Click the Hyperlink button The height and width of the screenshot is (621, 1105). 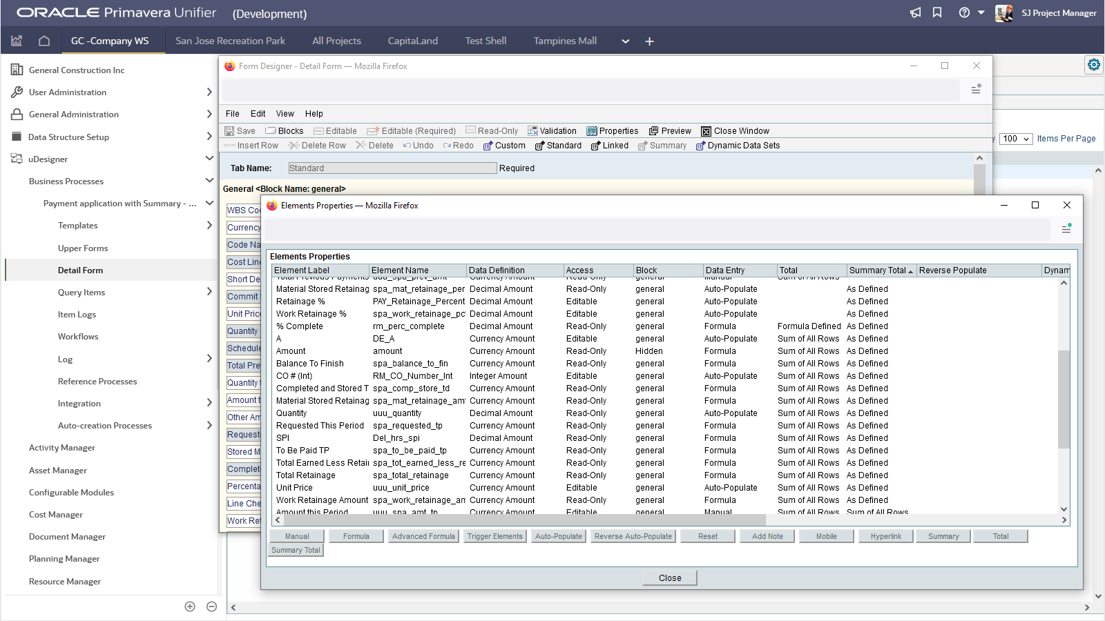pyautogui.click(x=886, y=536)
